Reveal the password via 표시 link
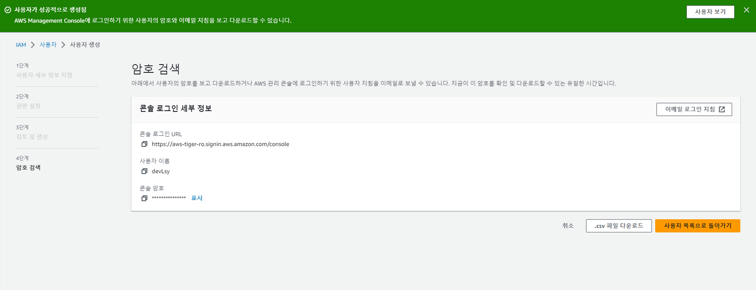The height and width of the screenshot is (290, 756). tap(196, 198)
